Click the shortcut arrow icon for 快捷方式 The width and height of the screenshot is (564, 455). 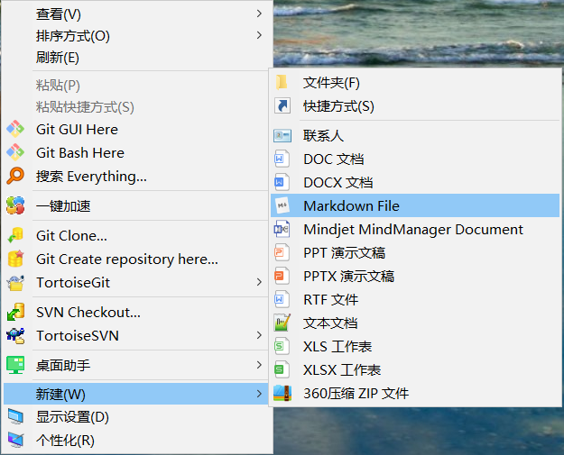(x=282, y=106)
